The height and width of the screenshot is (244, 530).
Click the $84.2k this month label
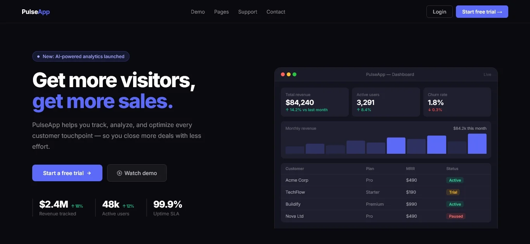coord(470,128)
